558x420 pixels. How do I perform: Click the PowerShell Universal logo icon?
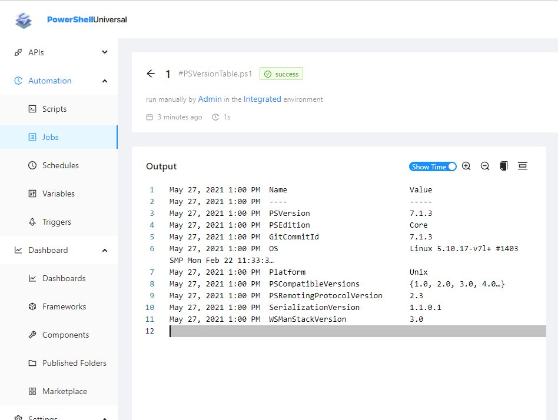(24, 20)
